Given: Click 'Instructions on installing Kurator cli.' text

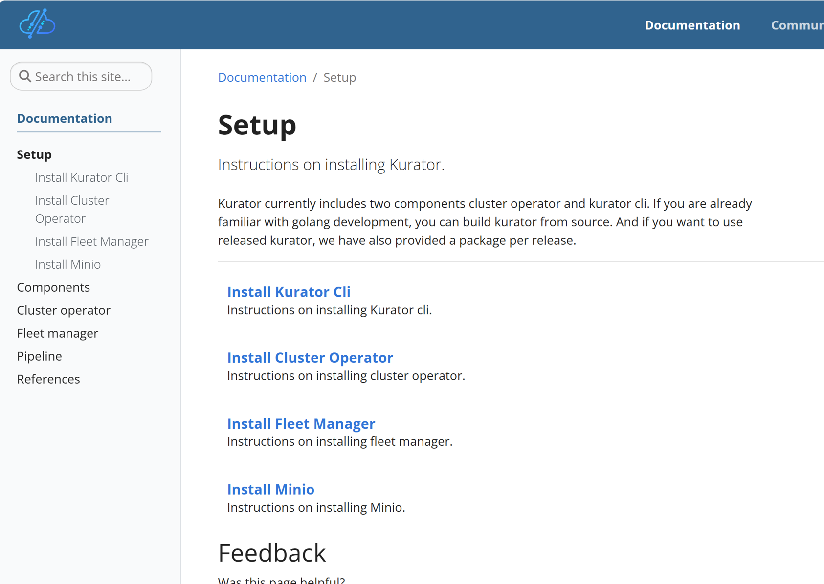Looking at the screenshot, I should coord(330,310).
